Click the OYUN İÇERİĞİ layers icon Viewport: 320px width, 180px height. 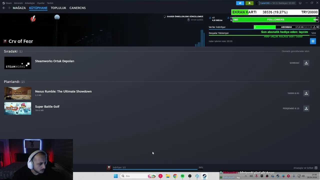(188, 20)
